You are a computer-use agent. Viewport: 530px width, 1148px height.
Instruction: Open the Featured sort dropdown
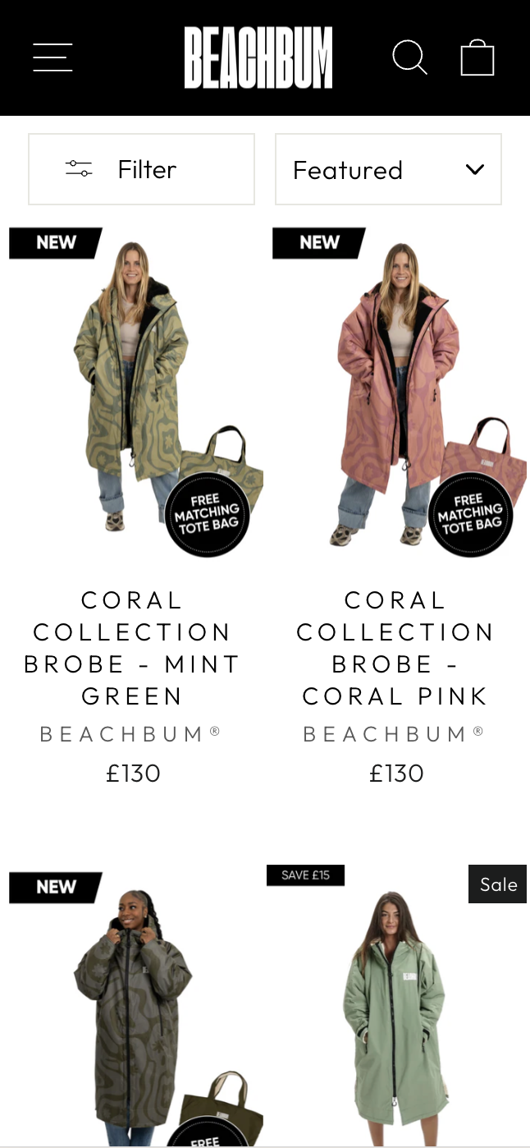pos(388,169)
